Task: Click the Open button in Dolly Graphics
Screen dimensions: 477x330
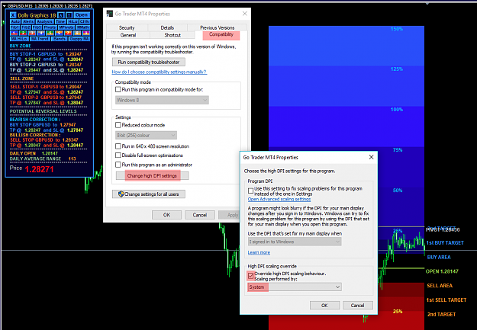Action: 82,15
